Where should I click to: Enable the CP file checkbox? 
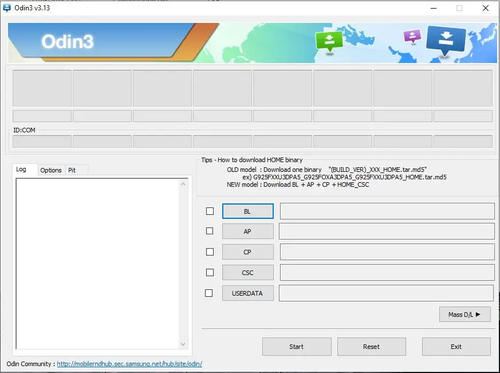point(210,252)
